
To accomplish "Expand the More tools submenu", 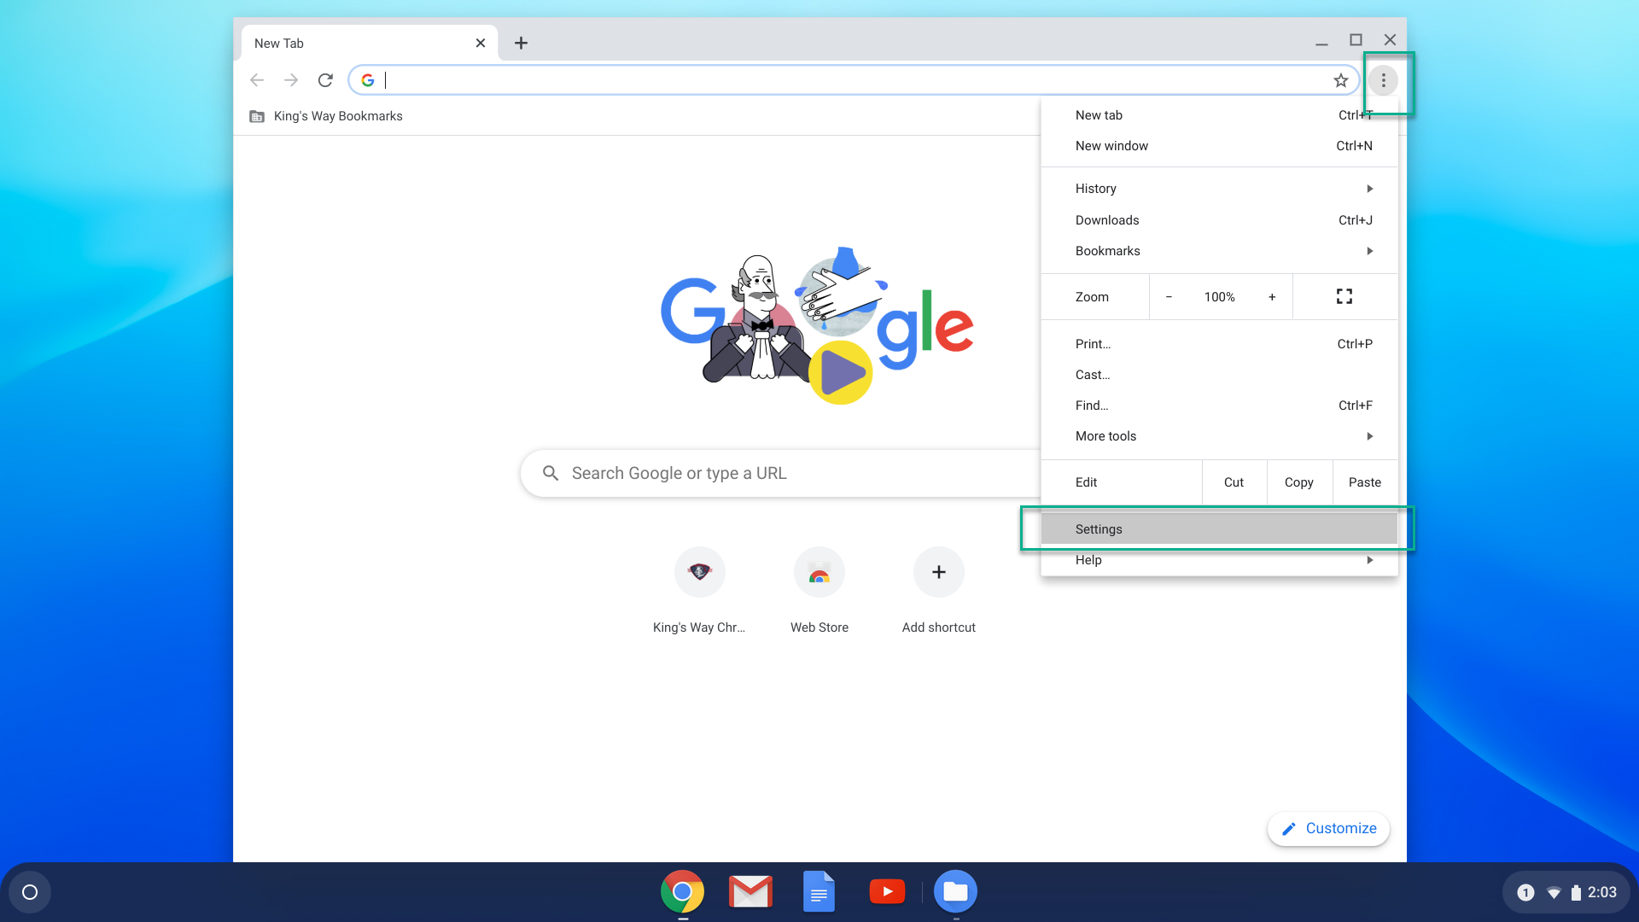I will click(1221, 436).
